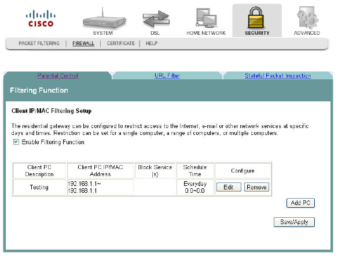Open the Stateful Packet Inspection tab
338x256 pixels.
278,76
